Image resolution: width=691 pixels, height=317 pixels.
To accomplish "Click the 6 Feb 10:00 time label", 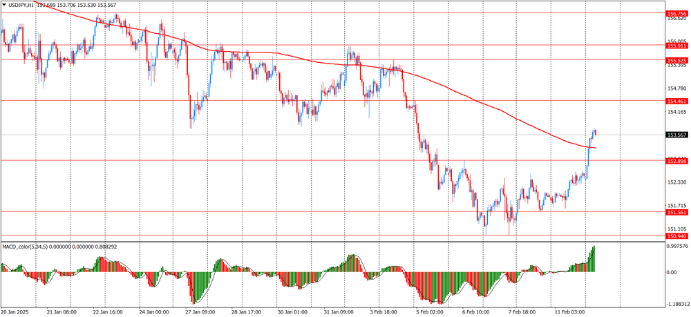I will coord(477,312).
